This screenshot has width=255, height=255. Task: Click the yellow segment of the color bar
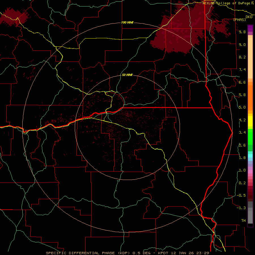point(250,121)
